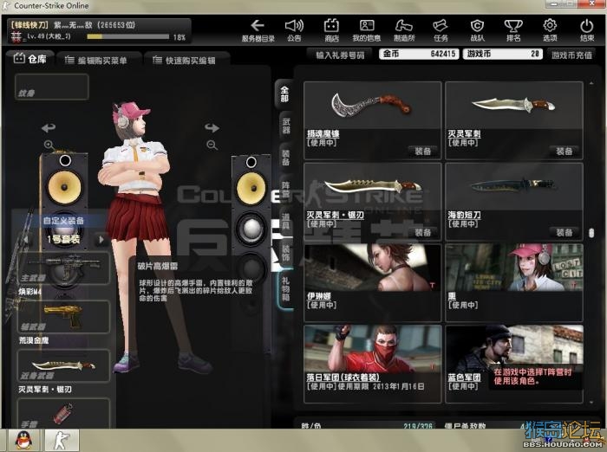
Task: Select the 装备 equipment side tab
Action: pos(285,158)
